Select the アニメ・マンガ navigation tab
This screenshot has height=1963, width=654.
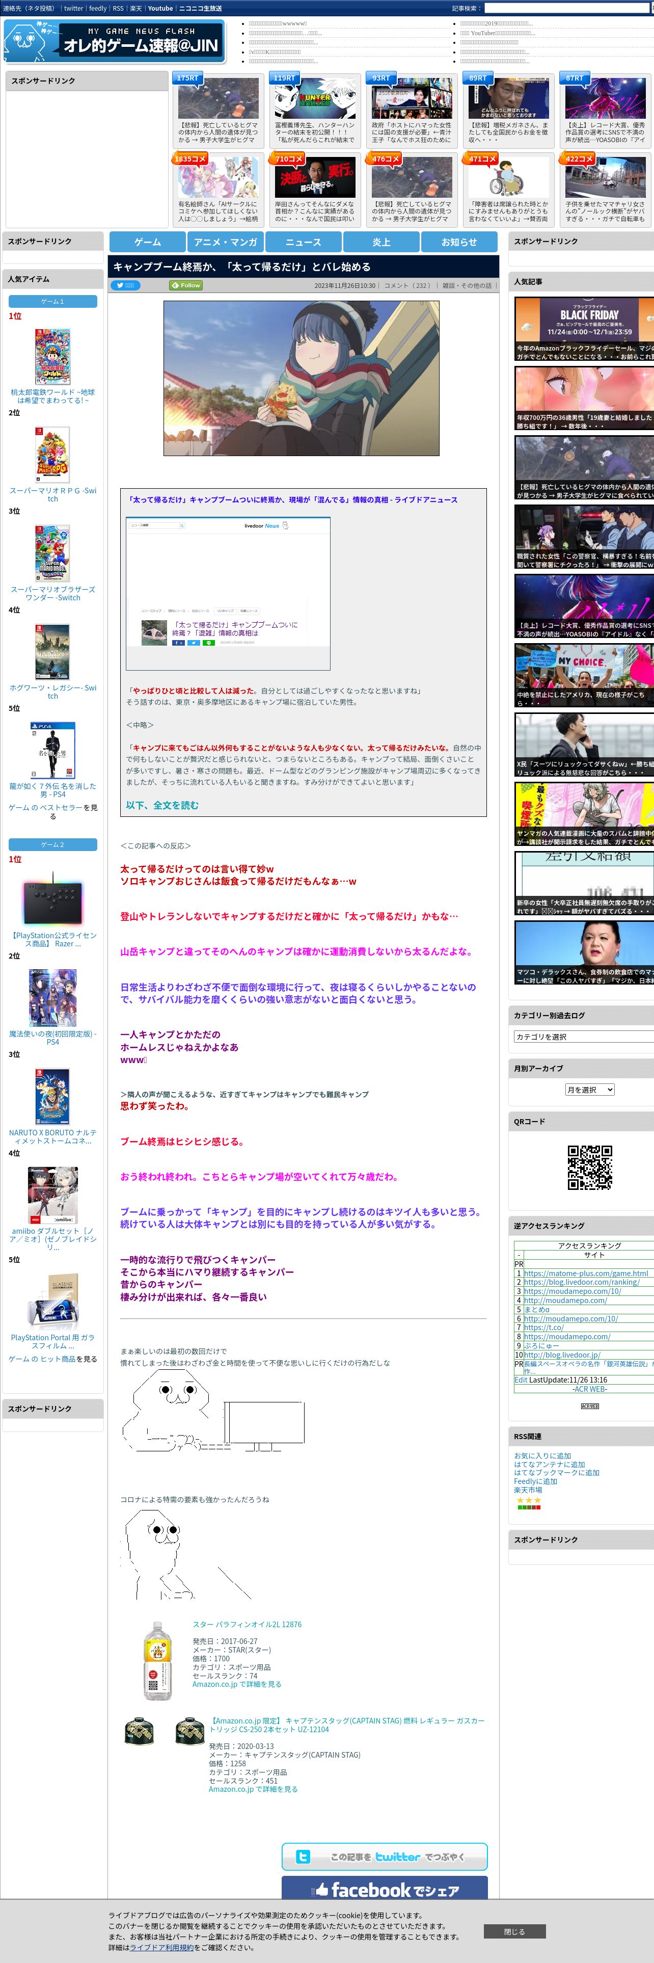[x=225, y=242]
